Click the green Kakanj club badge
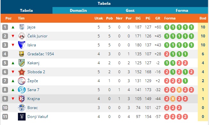Viewport: 209px width, 125px height. [x=21, y=63]
